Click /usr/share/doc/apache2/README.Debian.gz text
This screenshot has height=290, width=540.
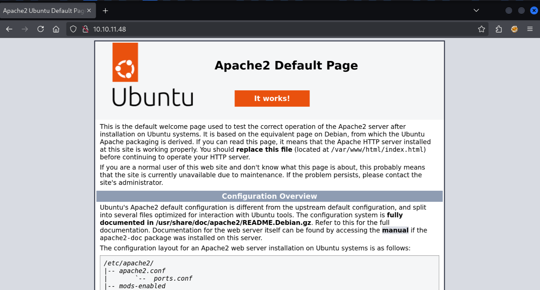coord(233,223)
